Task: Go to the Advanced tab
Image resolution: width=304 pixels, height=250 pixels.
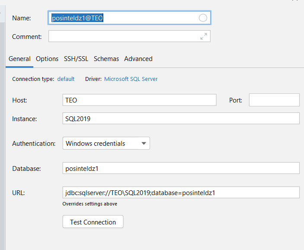Action: pos(138,59)
